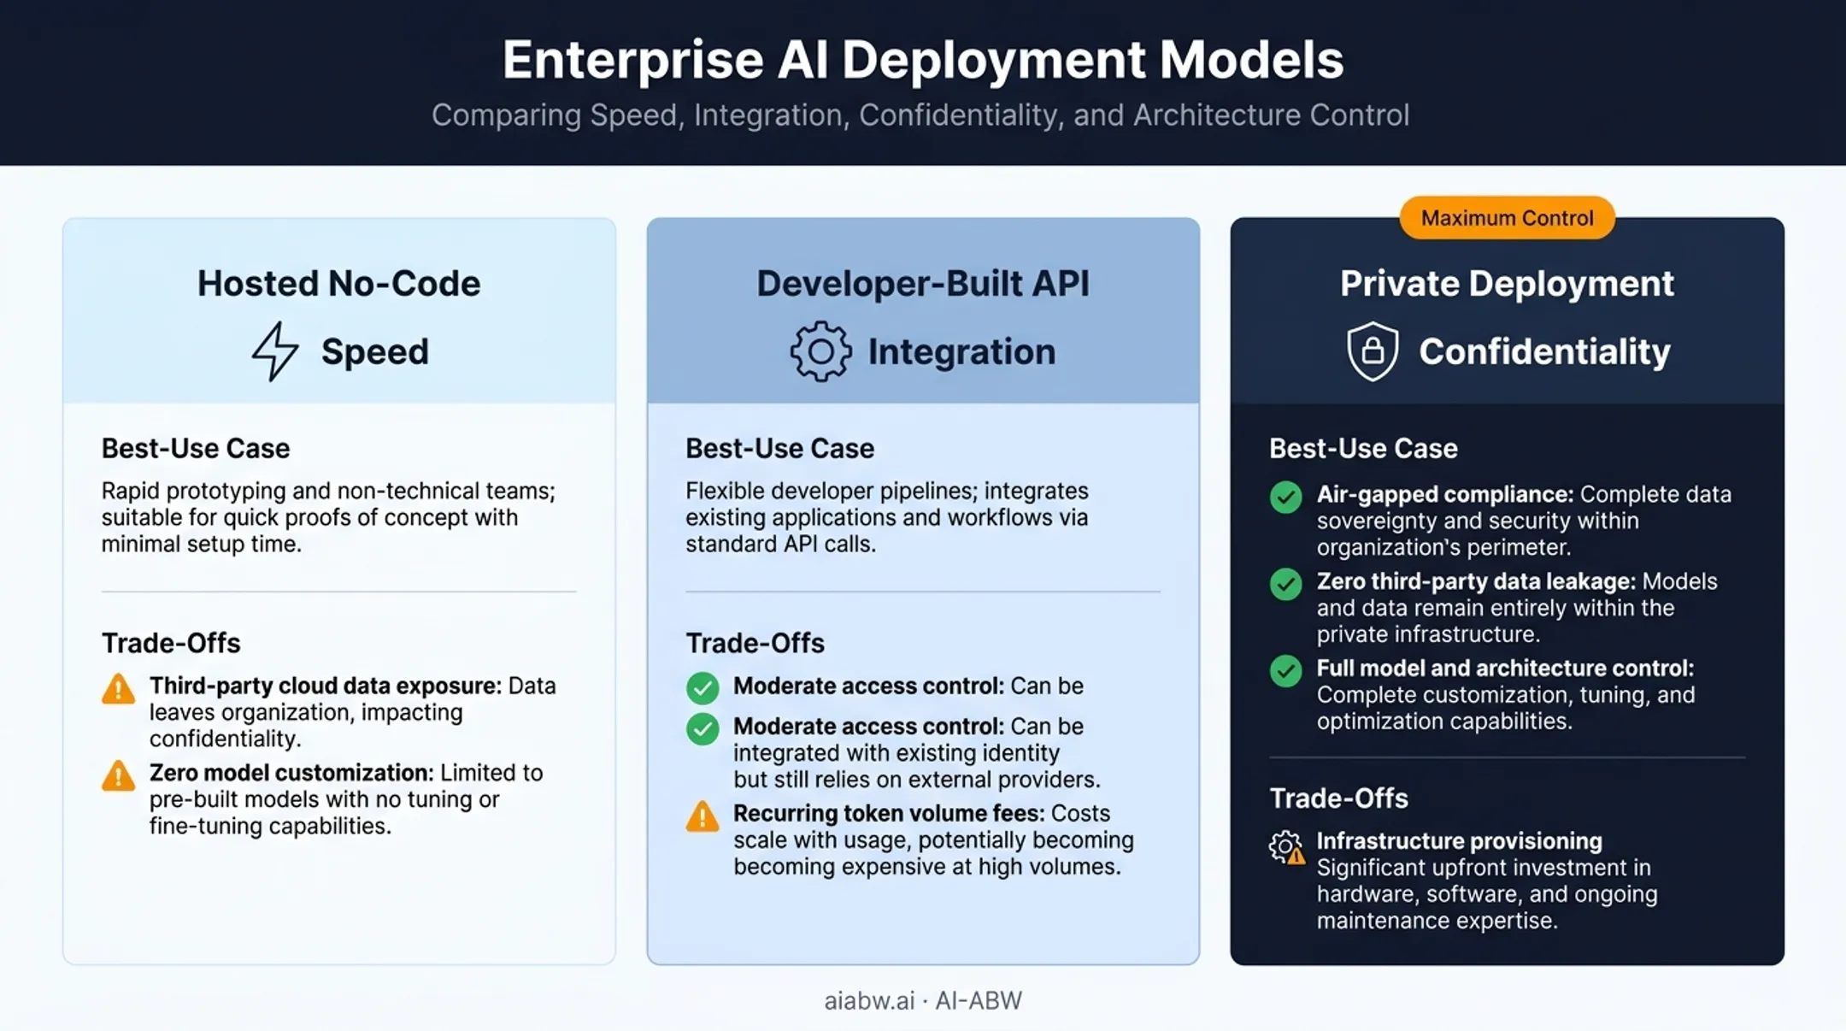Click green check beside Air-gapped compliance
This screenshot has height=1031, width=1846.
[1285, 497]
